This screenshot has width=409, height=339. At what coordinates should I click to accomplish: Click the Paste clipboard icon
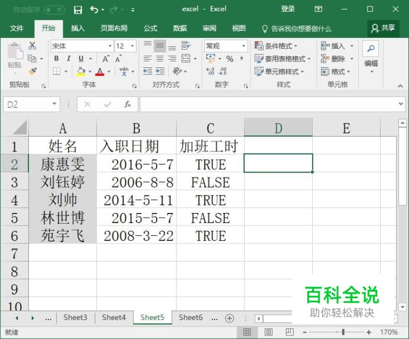pyautogui.click(x=15, y=51)
